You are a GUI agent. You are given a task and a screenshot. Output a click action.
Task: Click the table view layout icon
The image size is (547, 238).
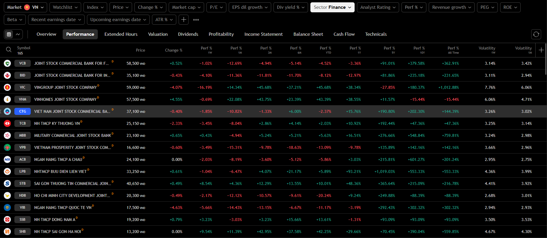pyautogui.click(x=9, y=34)
